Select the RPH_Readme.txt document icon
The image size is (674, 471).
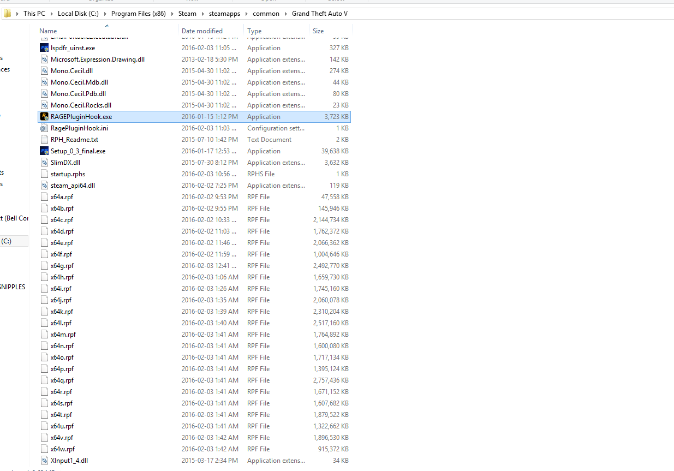pyautogui.click(x=45, y=140)
